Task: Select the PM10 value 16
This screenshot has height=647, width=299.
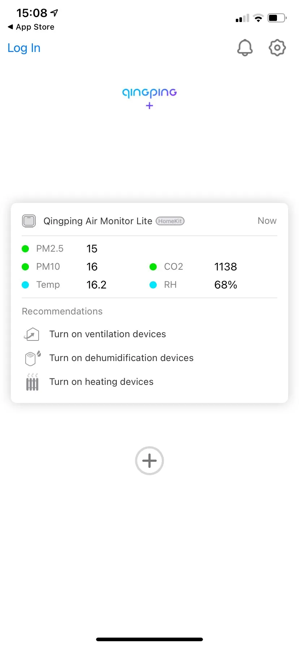Action: pos(92,267)
